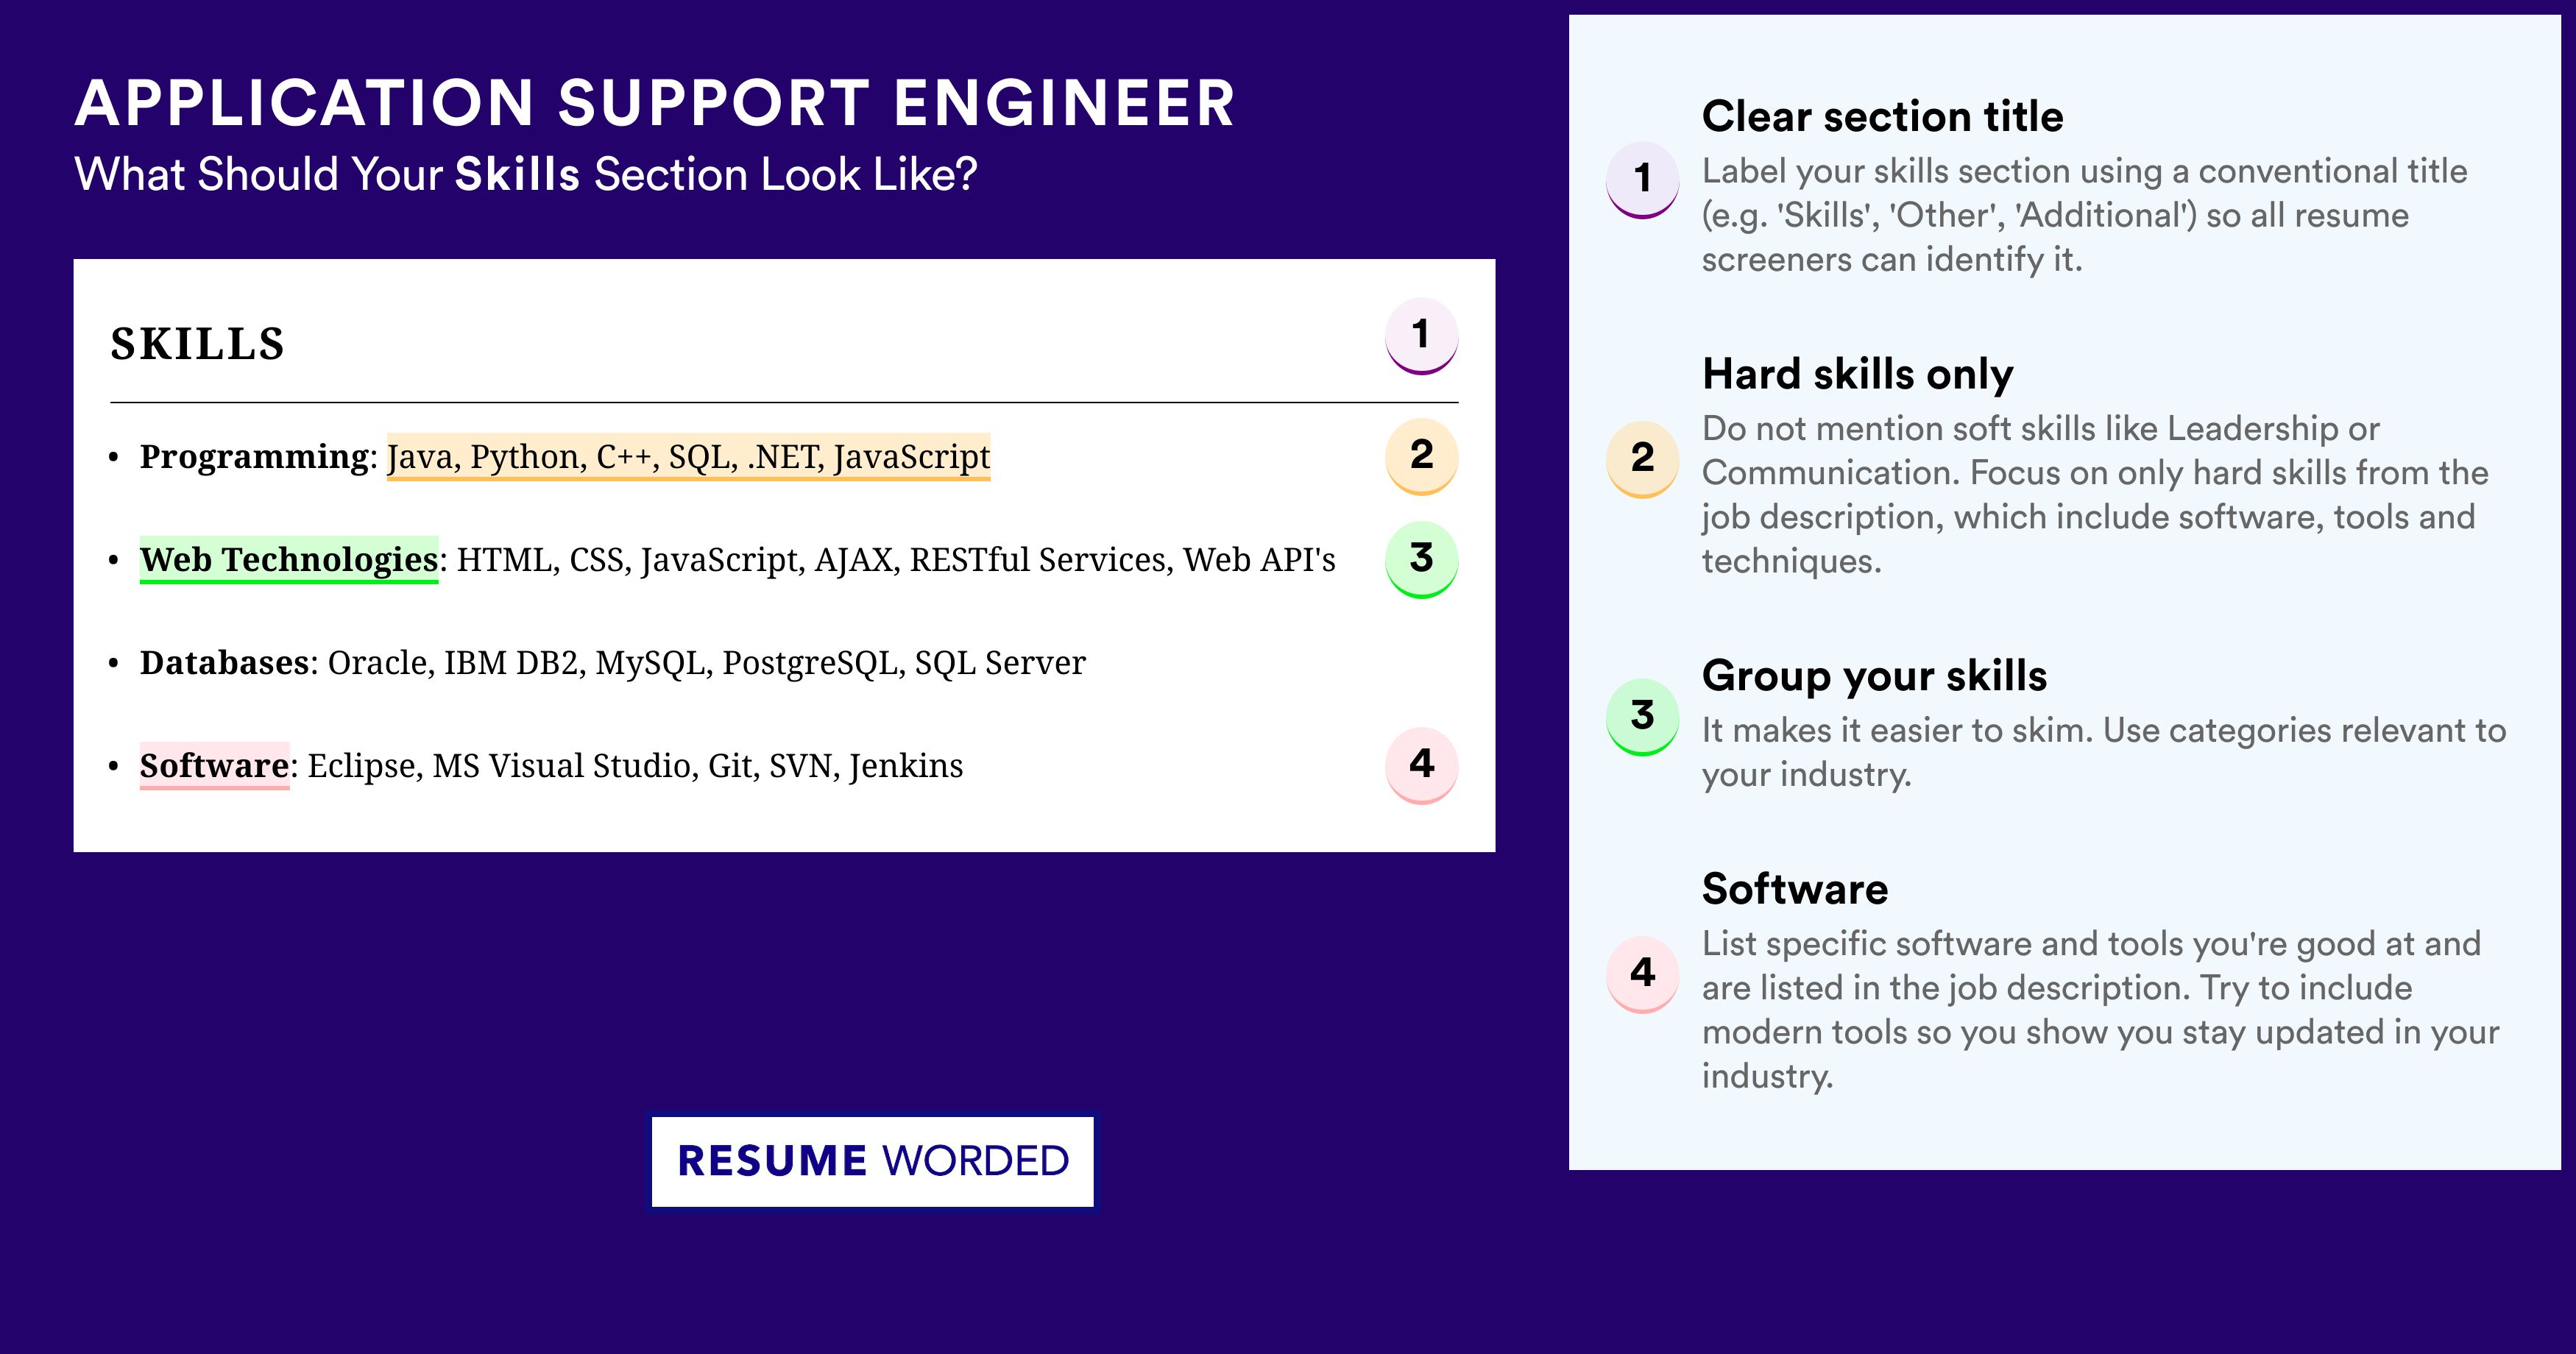
Task: Select the purple 1 badge next to Clear section title
Action: [x=1642, y=180]
